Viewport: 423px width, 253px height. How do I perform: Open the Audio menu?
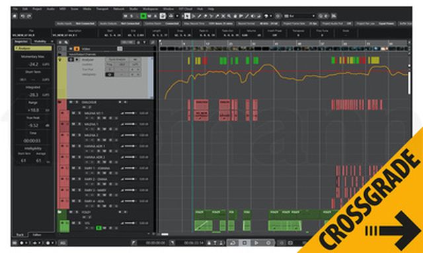pos(50,9)
